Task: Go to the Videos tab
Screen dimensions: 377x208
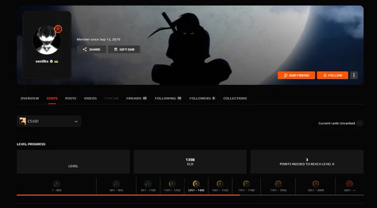Action: pos(90,98)
